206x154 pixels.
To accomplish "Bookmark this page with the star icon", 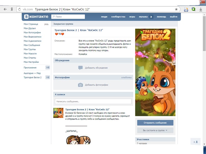I will coord(176,9).
